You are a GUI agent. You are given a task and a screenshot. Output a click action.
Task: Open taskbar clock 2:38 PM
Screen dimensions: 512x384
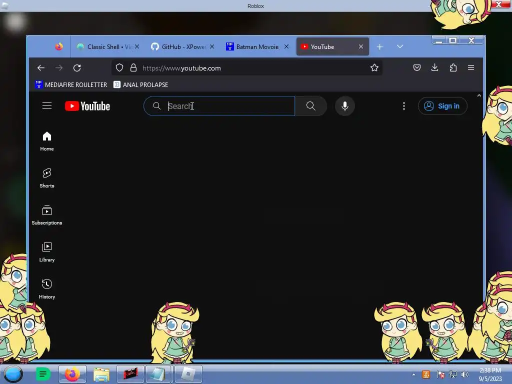click(490, 374)
